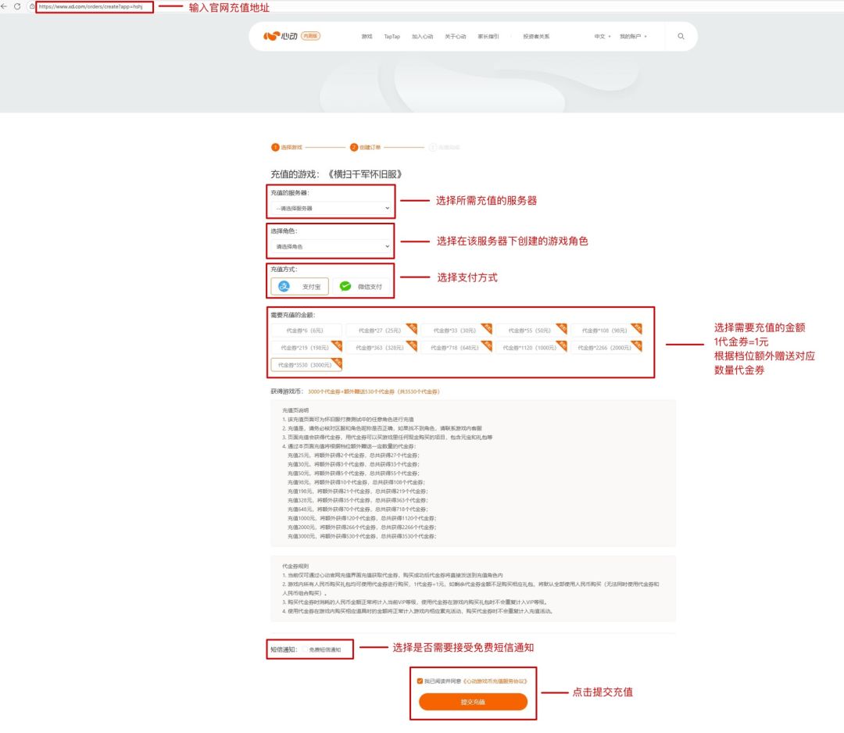The width and height of the screenshot is (844, 733).
Task: Open the 家长指引 nav item
Action: (488, 37)
